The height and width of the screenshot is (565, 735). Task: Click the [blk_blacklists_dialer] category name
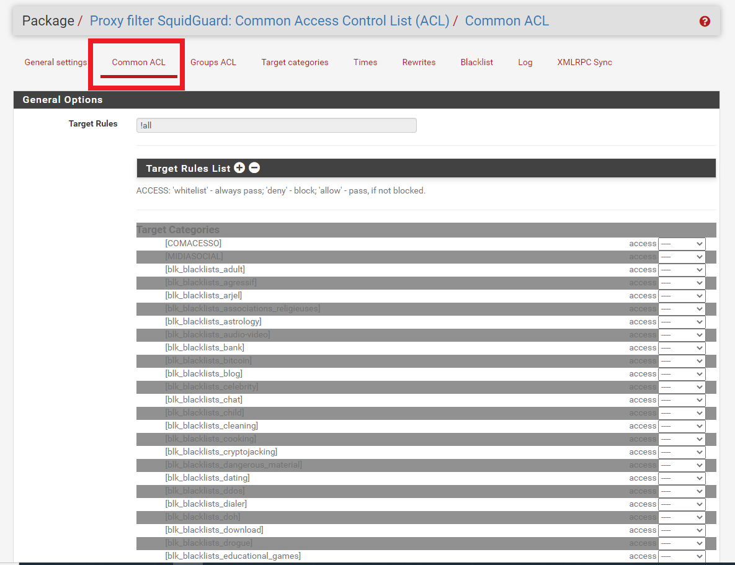[x=206, y=504]
